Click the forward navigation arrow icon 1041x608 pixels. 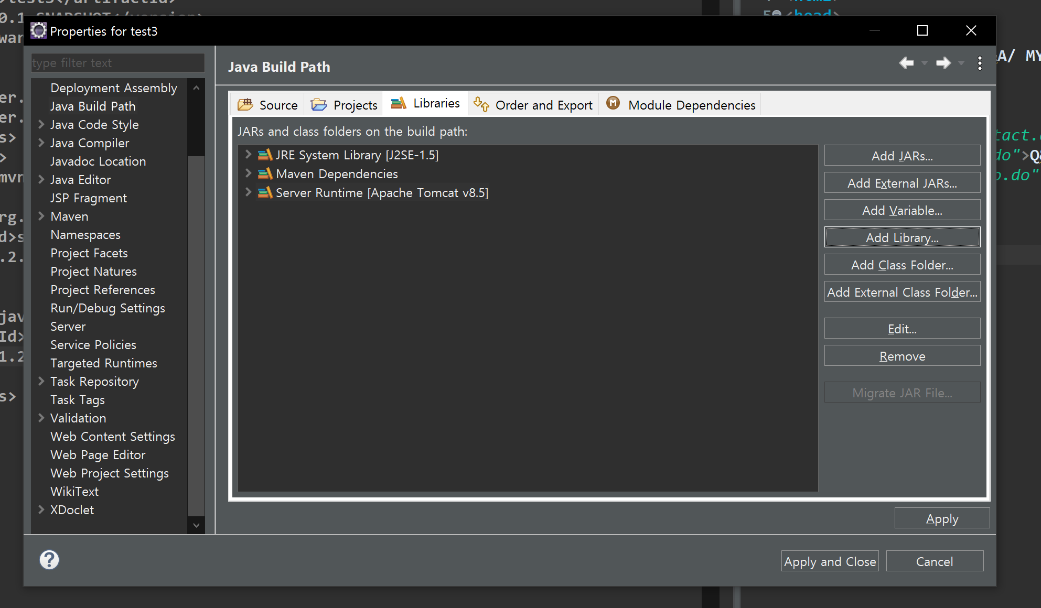[943, 63]
